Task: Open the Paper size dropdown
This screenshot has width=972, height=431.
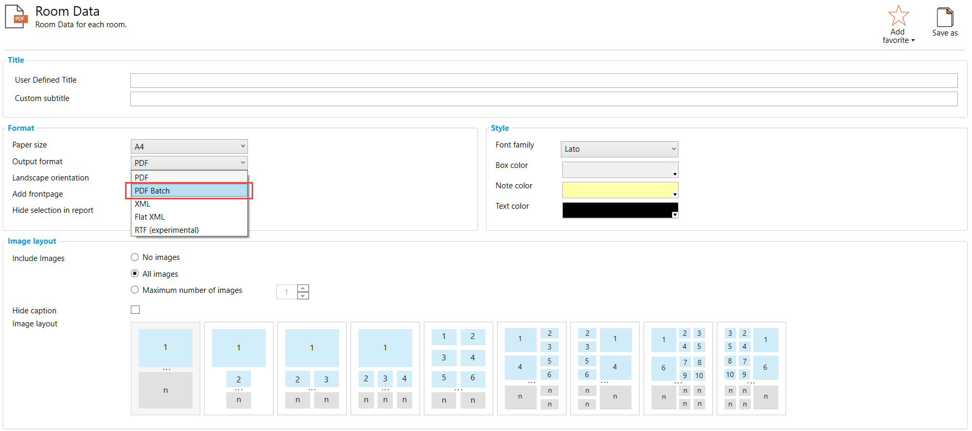Action: pyautogui.click(x=189, y=146)
